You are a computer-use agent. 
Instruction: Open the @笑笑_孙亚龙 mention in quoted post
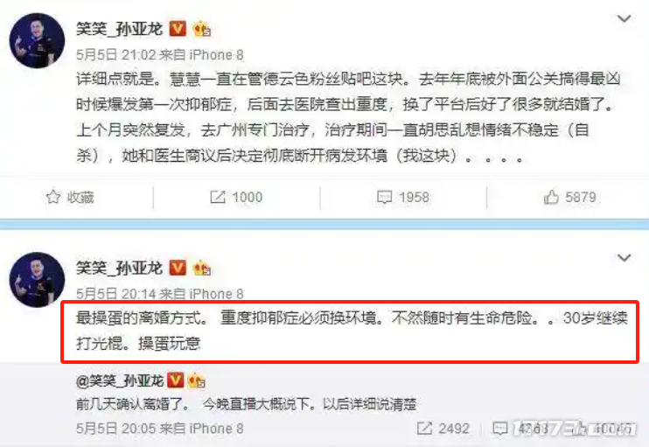[x=120, y=381]
